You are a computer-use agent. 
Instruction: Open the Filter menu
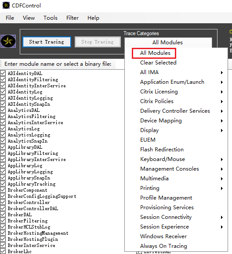(72, 18)
